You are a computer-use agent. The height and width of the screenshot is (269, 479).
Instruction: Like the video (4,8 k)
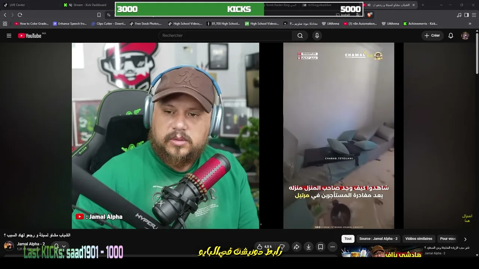[x=264, y=247]
